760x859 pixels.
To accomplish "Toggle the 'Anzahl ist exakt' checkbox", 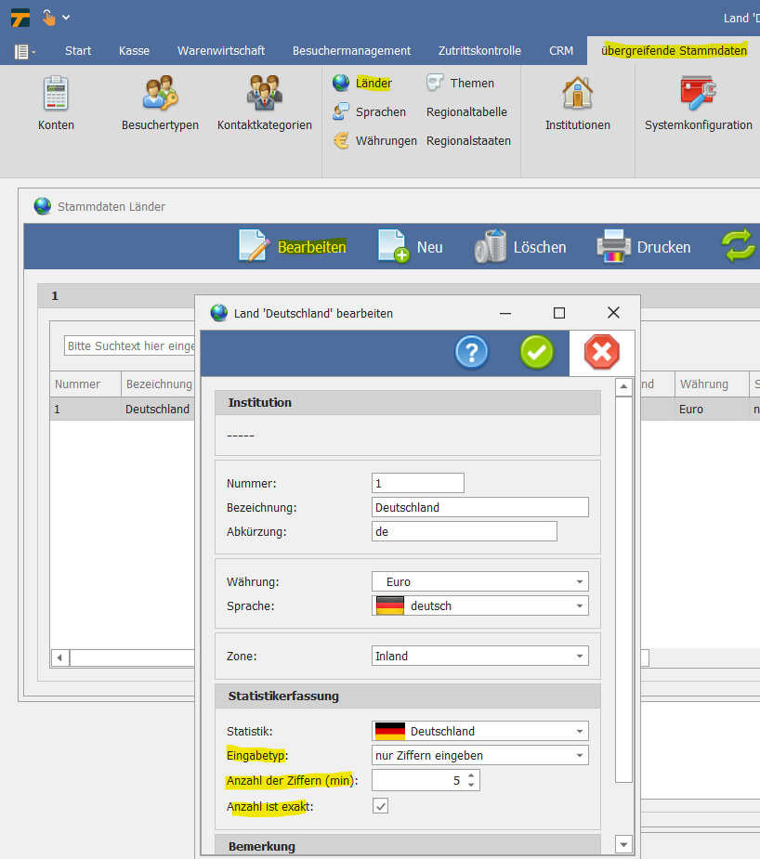I will (380, 806).
